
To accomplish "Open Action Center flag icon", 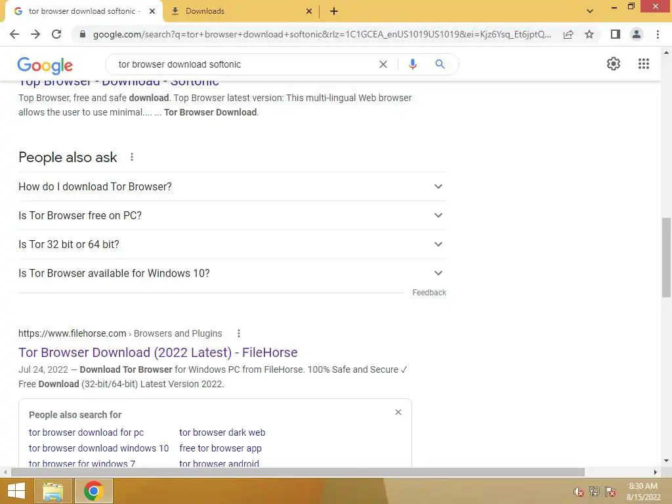I will point(611,492).
